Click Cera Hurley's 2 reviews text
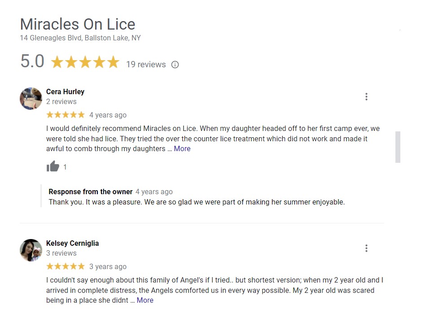 (61, 102)
